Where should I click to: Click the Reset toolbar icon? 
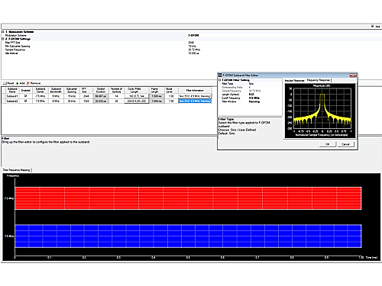[x=5, y=83]
